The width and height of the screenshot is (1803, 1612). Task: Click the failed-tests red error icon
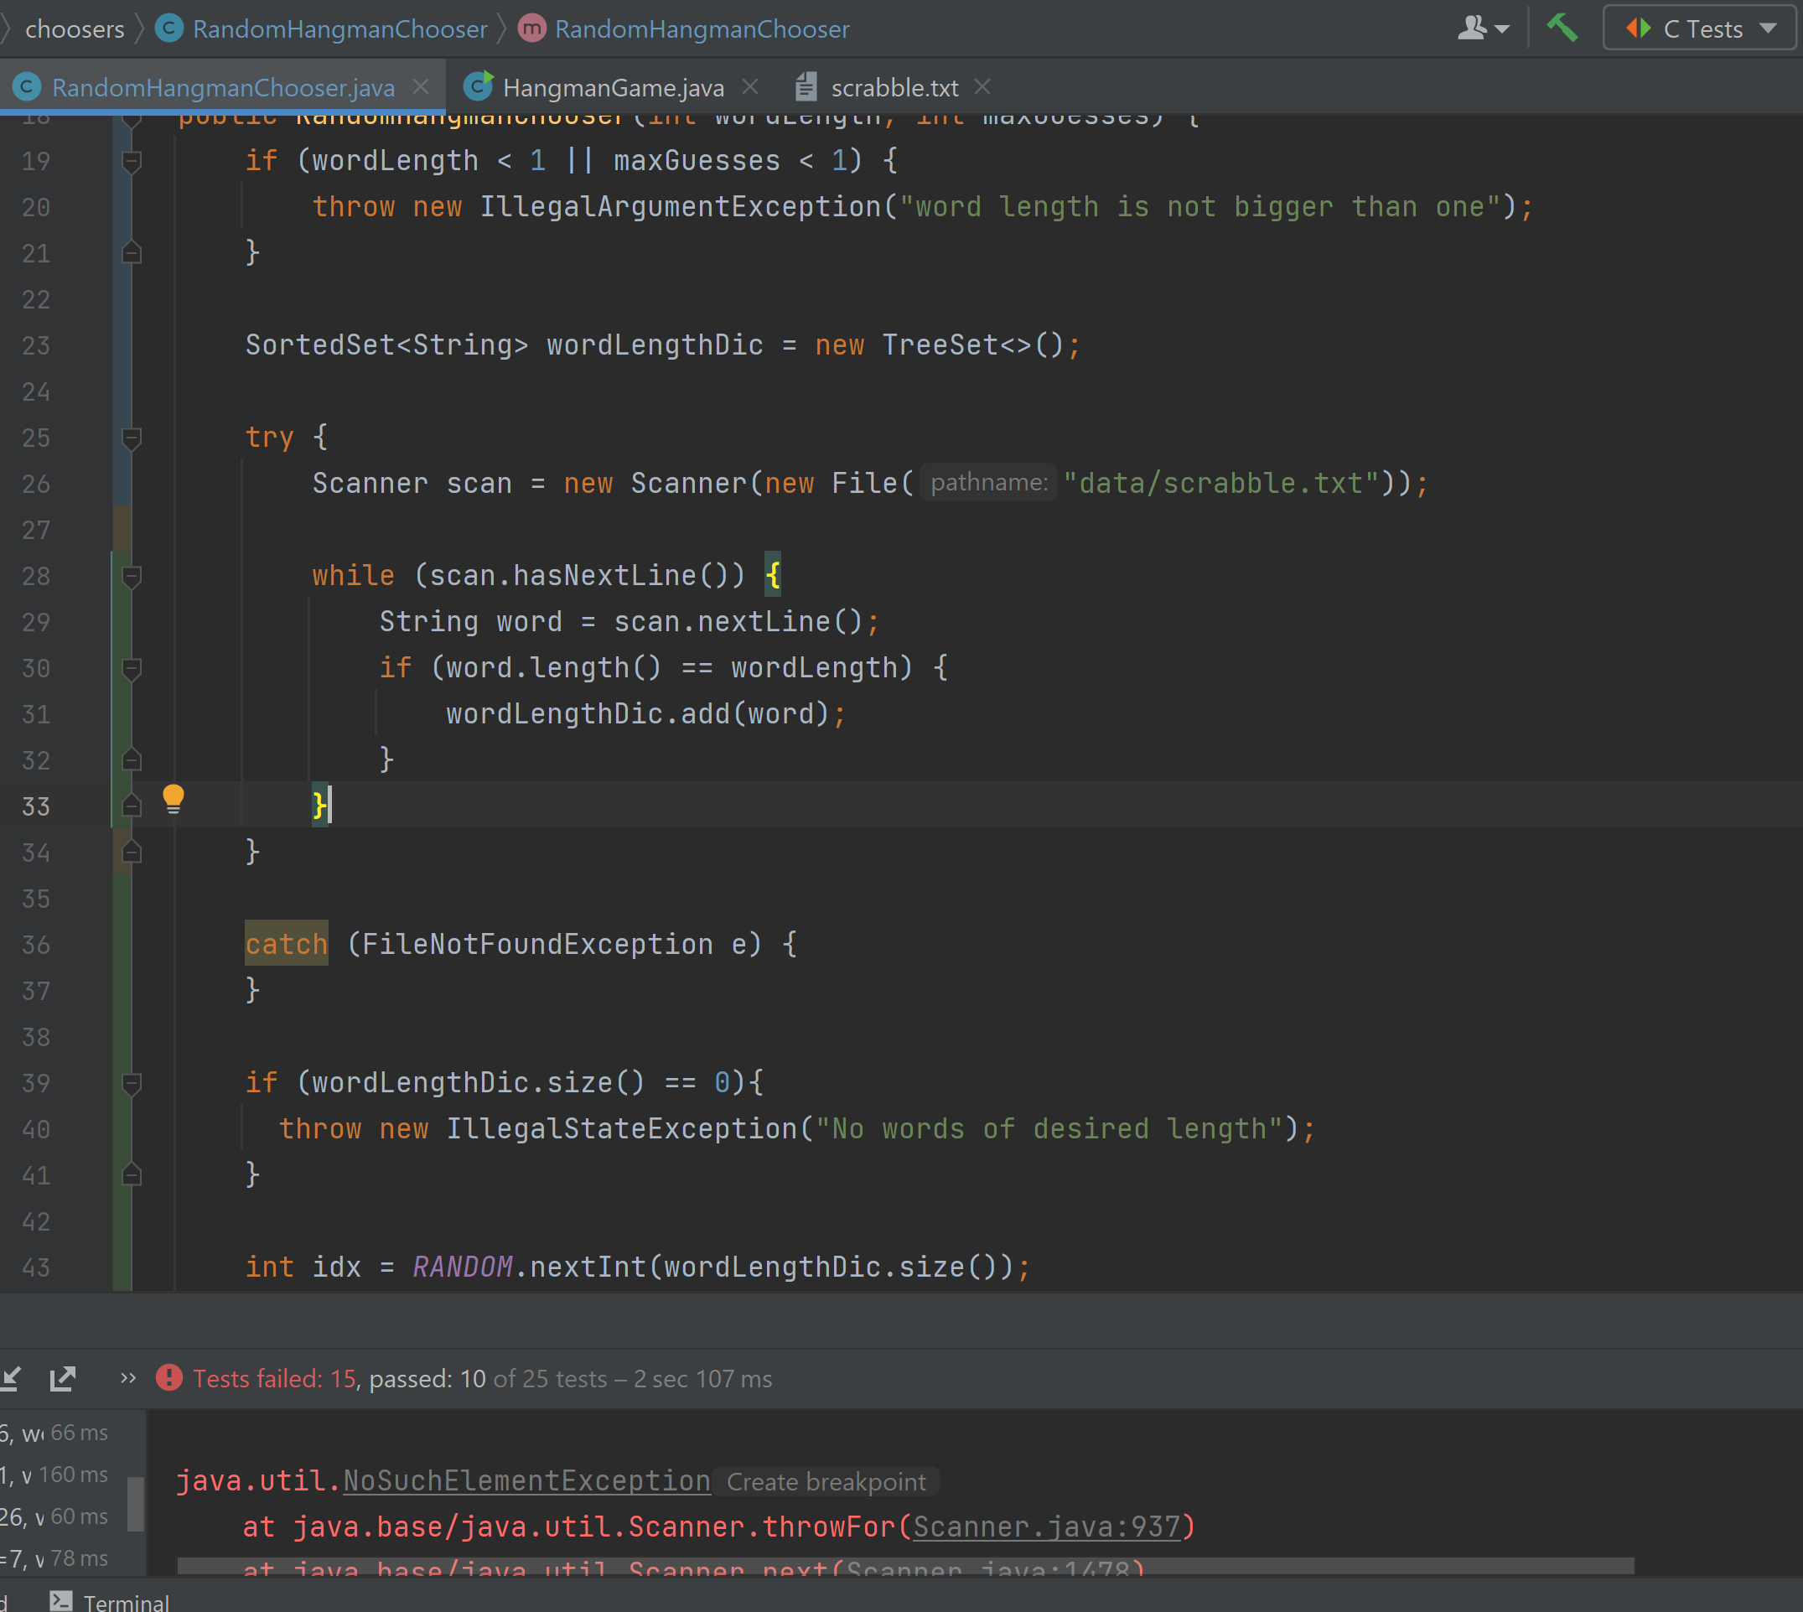(x=168, y=1378)
